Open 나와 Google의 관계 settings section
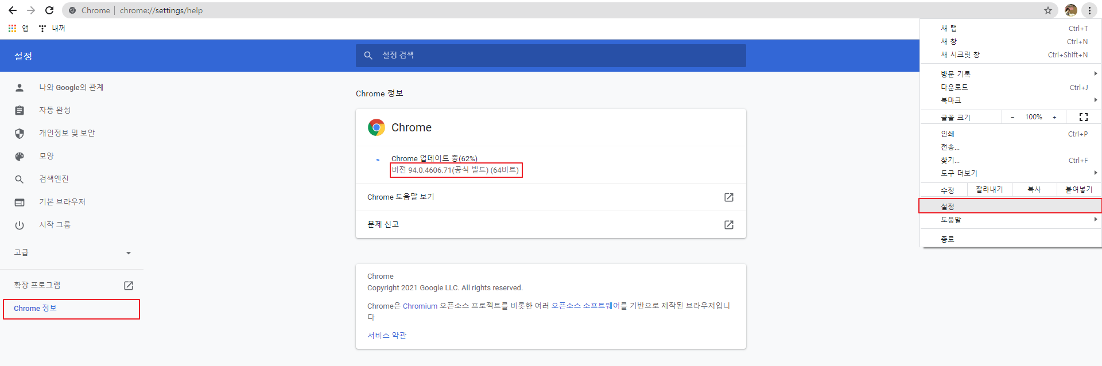Screen dimensions: 1102x366 72,87
